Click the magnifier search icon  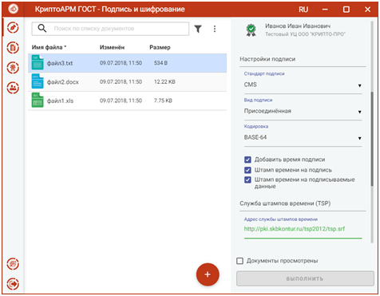(x=42, y=28)
